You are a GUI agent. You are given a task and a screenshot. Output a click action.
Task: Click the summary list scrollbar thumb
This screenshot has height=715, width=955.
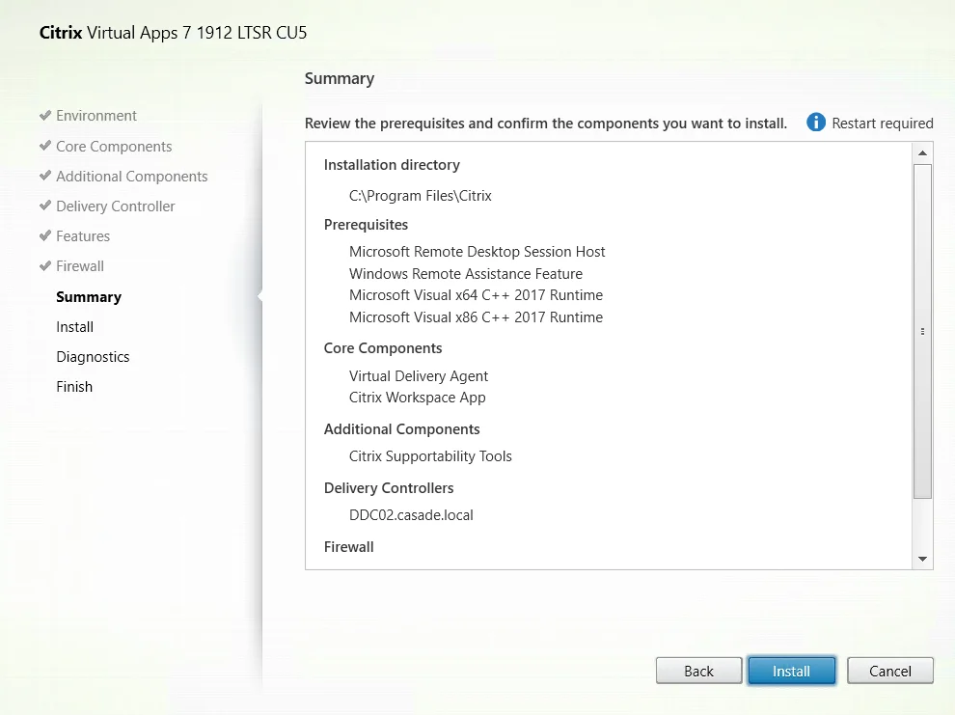tap(922, 331)
